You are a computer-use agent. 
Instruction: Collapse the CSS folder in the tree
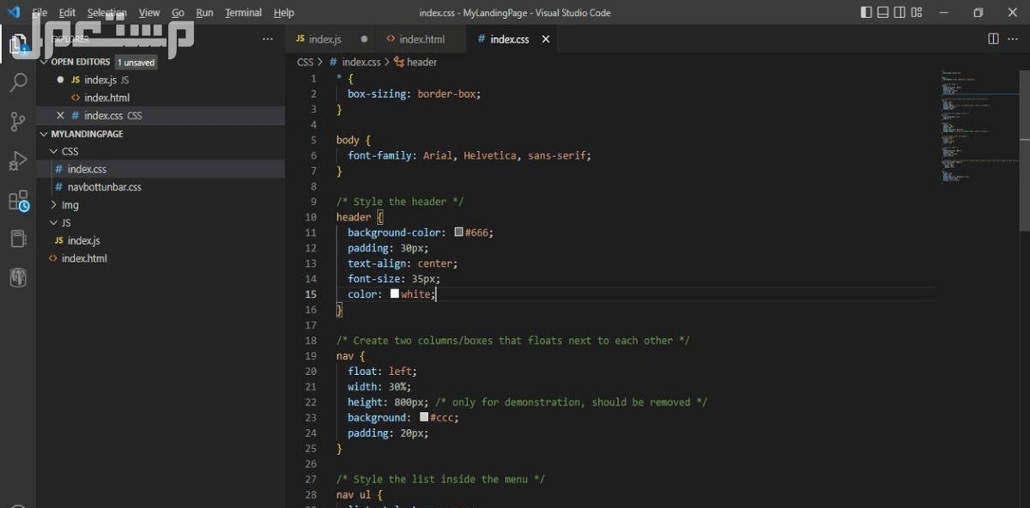coord(55,152)
